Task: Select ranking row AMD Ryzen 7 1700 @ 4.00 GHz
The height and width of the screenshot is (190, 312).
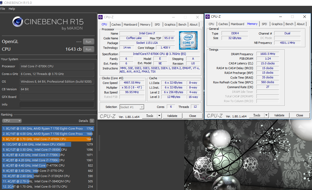Action: coord(48,134)
